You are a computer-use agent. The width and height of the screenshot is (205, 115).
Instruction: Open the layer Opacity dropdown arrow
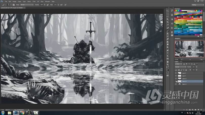[x=196, y=67]
